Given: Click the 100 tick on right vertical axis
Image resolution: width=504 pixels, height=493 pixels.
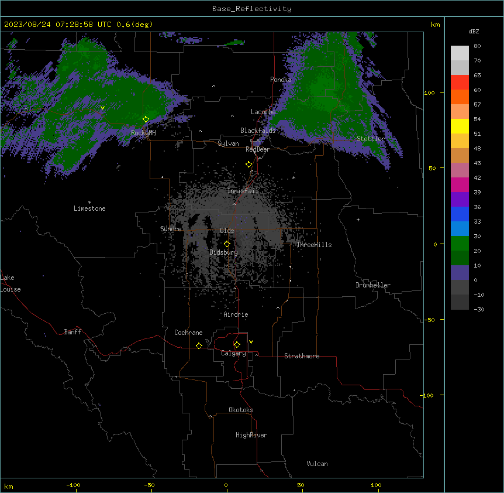Looking at the screenshot, I should pos(429,93).
